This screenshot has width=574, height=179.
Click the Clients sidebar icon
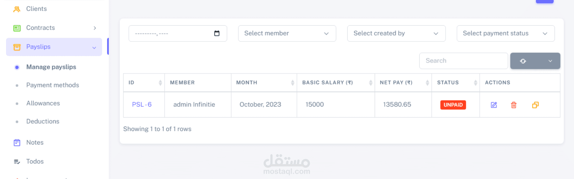(17, 9)
